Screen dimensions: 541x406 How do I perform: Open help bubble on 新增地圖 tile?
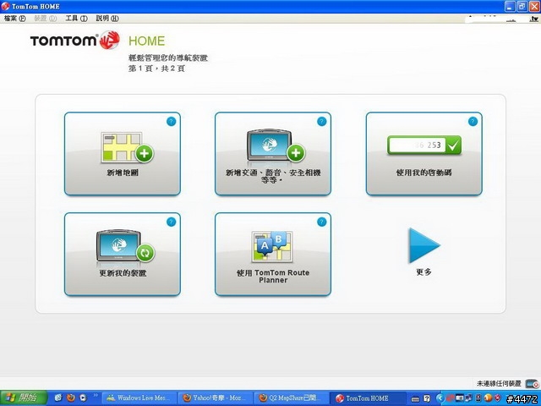coord(171,122)
